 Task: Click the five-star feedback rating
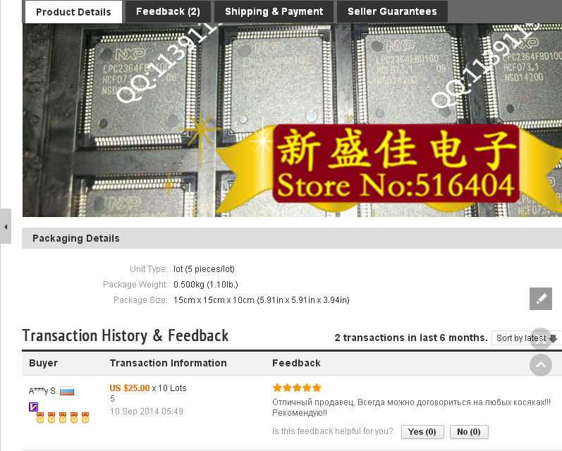pyautogui.click(x=297, y=388)
